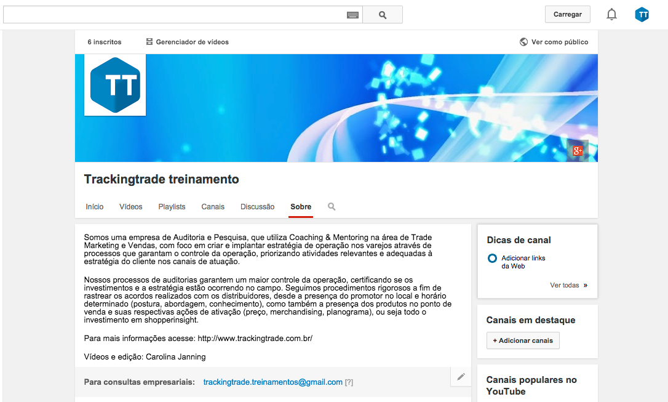
Task: Click the Ver todas link
Action: point(565,285)
